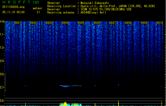Click the date stamp 05.11.18 06:00
This screenshot has width=166, height=106.
click(x=13, y=12)
